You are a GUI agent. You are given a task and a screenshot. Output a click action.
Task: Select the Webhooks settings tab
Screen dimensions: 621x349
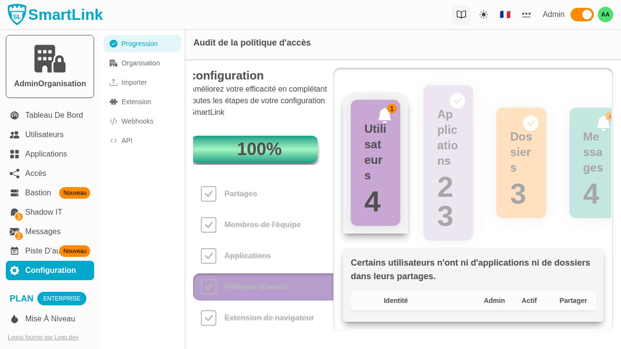point(137,121)
